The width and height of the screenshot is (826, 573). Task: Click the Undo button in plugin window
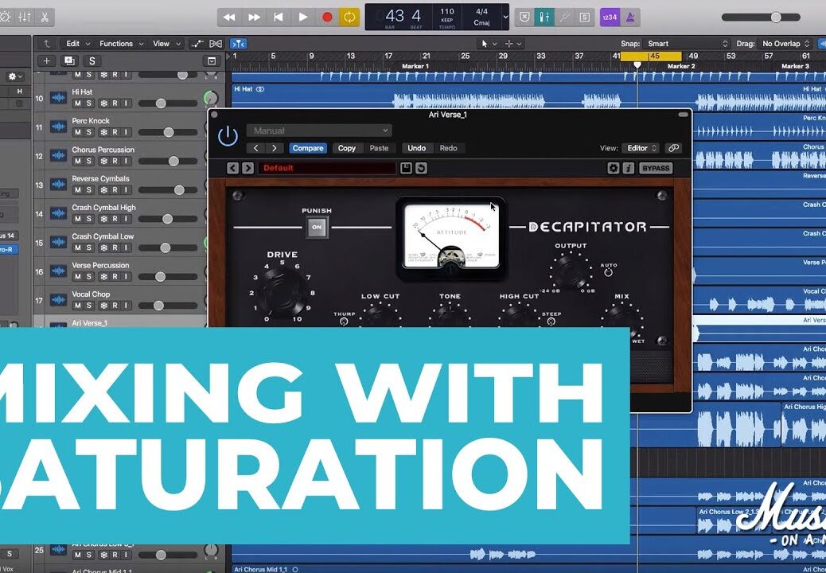point(417,149)
